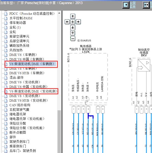Open DME V6 HYB（发动机侧） entry
Image resolution: width=152 pixels, height=153 pixels.
tap(29, 100)
